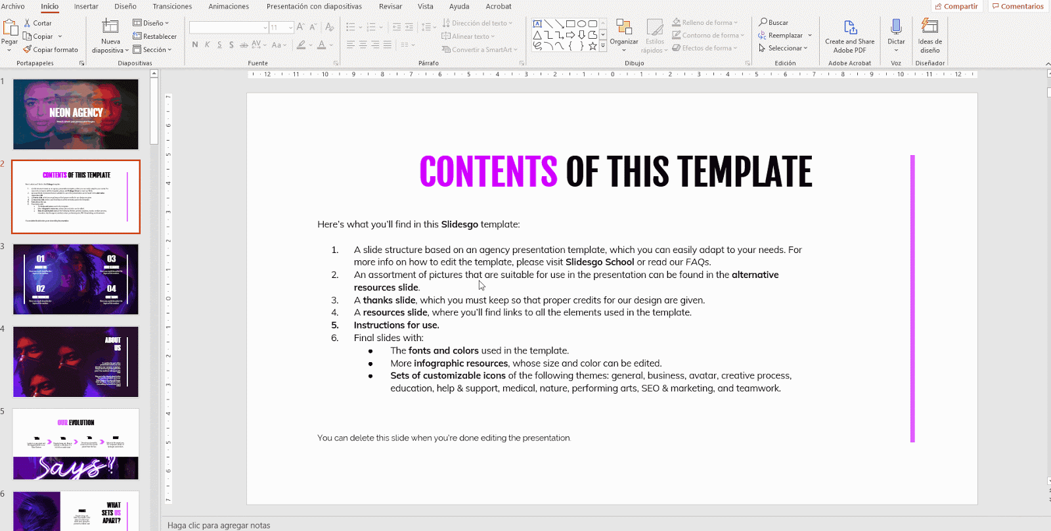Viewport: 1051px width, 531px height.
Task: Toggle text shadow formatting
Action: click(231, 45)
